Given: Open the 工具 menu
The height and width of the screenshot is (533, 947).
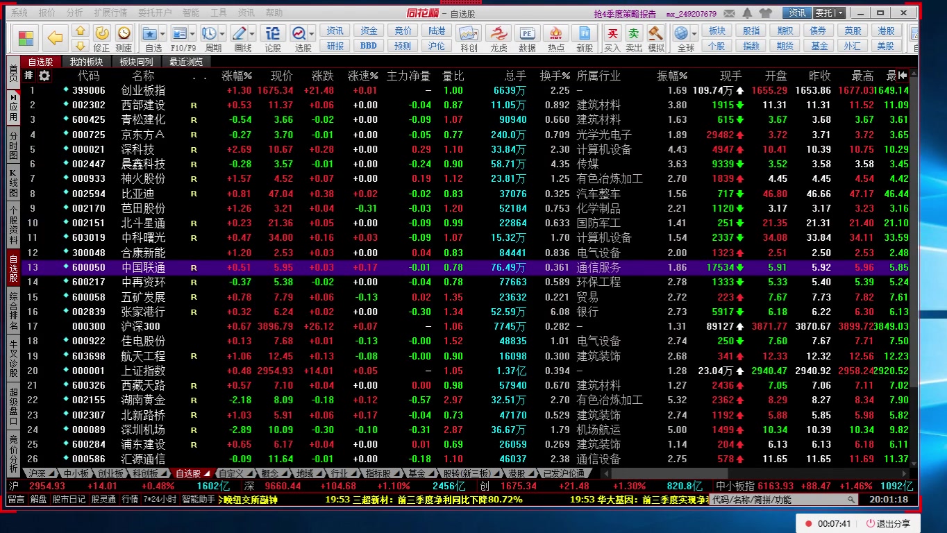Looking at the screenshot, I should (219, 13).
